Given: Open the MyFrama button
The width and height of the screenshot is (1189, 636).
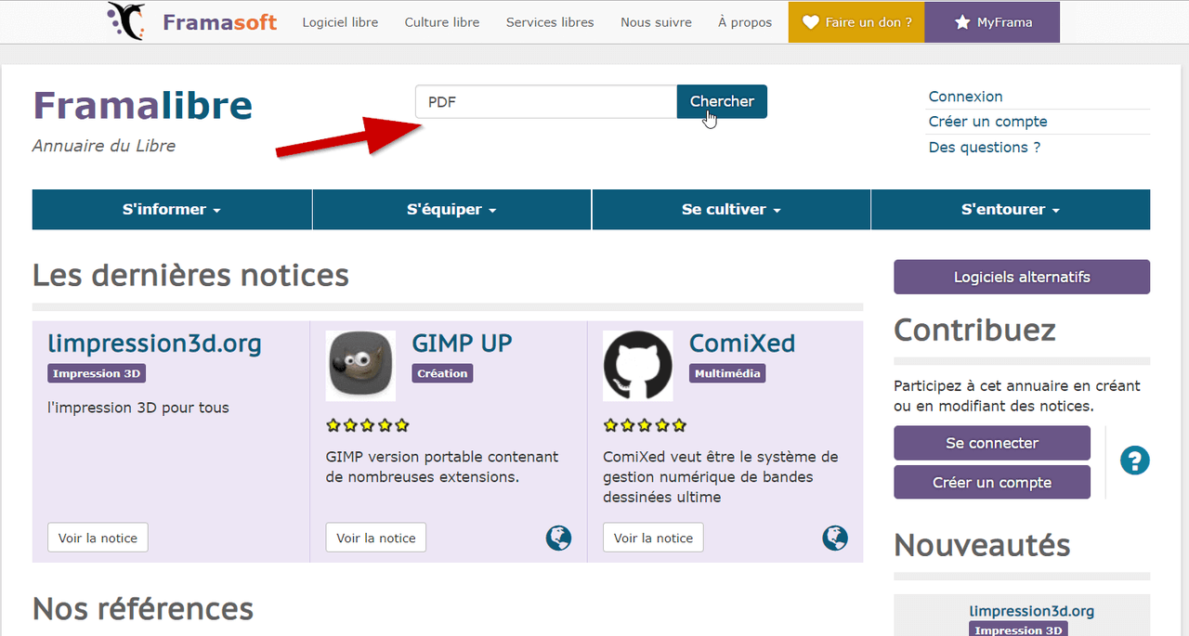Looking at the screenshot, I should 992,22.
